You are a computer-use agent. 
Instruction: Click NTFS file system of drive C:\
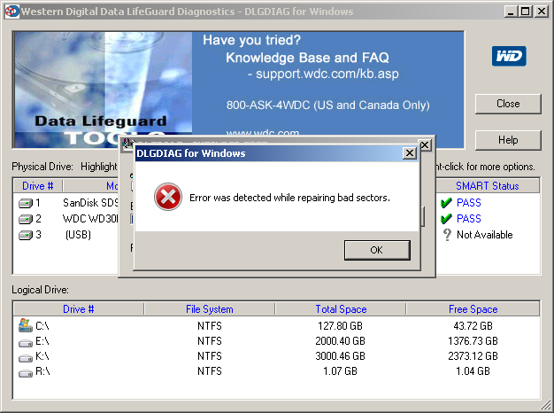tap(210, 325)
